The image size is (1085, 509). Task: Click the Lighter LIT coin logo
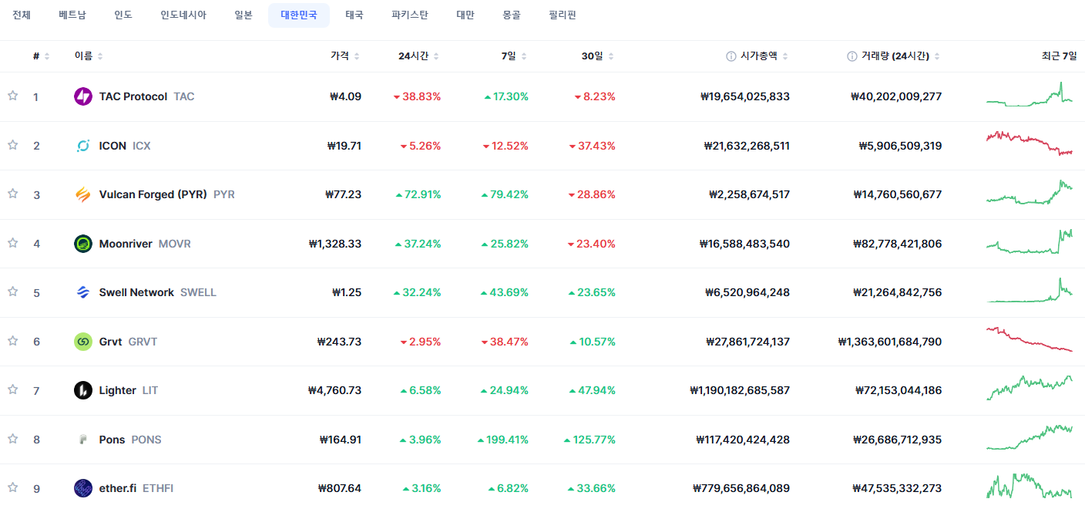pos(83,390)
